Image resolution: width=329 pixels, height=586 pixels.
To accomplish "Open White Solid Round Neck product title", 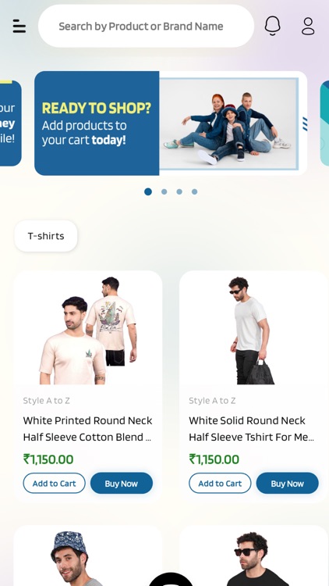I will (x=251, y=429).
